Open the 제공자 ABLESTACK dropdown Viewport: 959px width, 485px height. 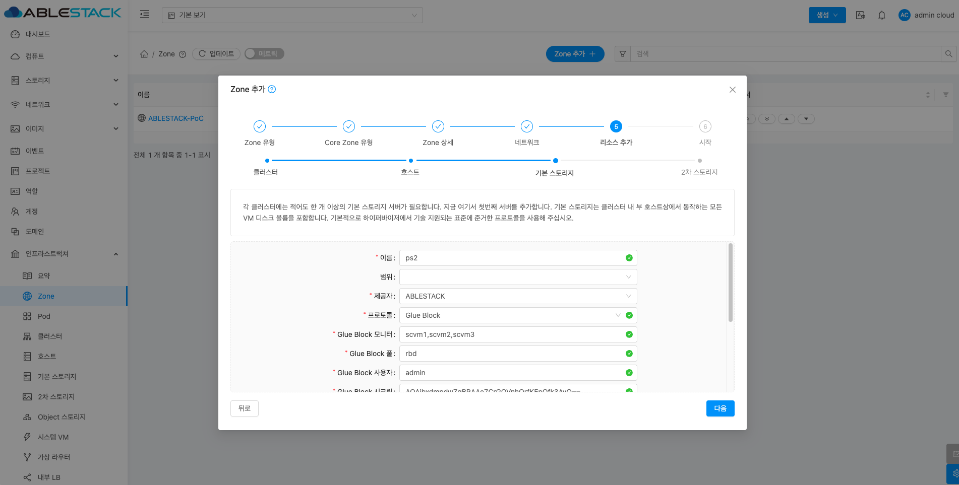(518, 296)
